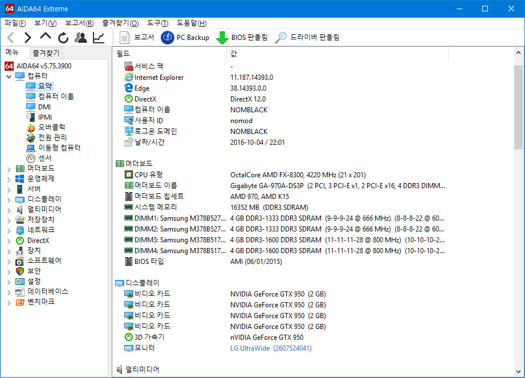Expand the 서버 tree node
Screen dimensions: 525x378
(x=9, y=190)
